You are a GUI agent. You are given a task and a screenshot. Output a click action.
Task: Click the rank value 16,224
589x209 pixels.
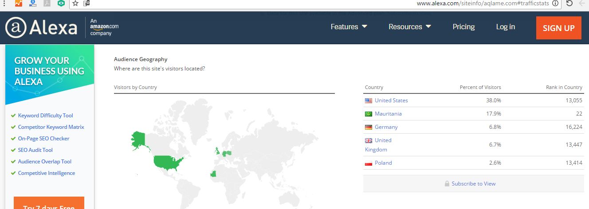(x=573, y=127)
